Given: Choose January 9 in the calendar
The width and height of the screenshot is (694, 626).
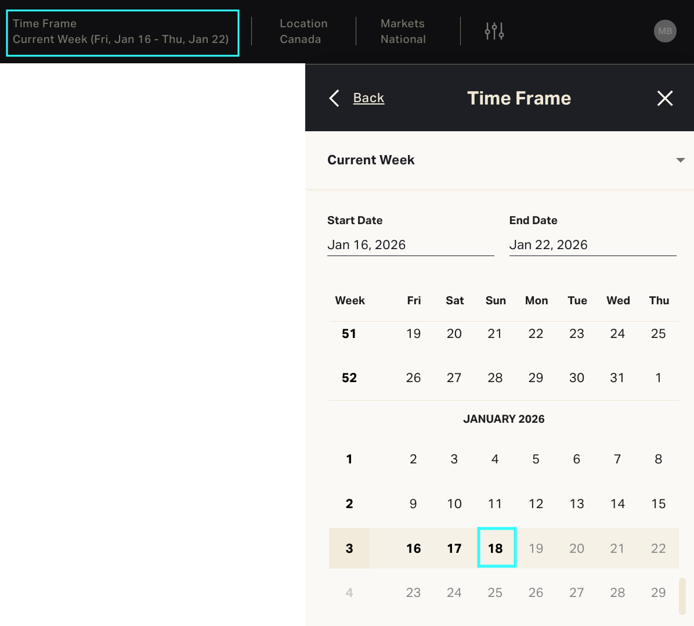Looking at the screenshot, I should tap(413, 503).
